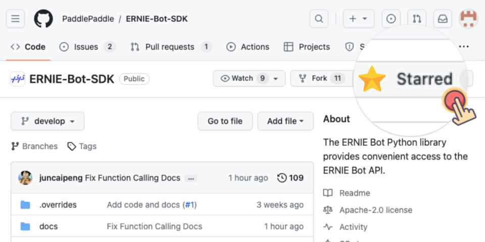Click juncaipeng's commit author avatar
This screenshot has height=242, width=485.
[x=25, y=178]
